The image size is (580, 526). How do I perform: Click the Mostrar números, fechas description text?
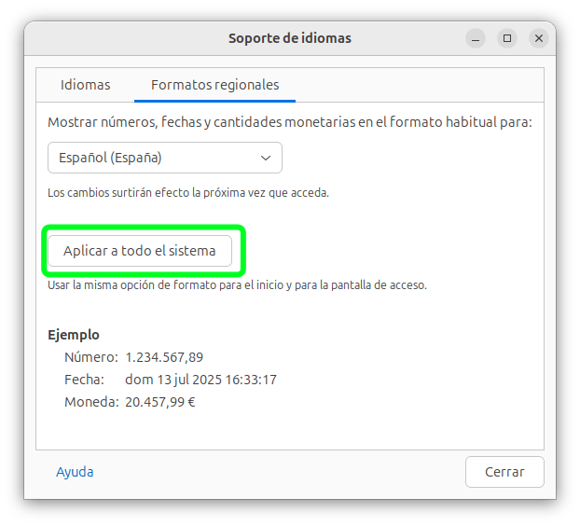pyautogui.click(x=290, y=121)
